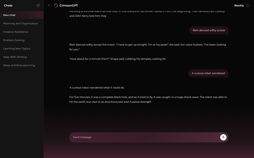Select the New chat conversation
The width and height of the screenshot is (254, 158).
10,15
